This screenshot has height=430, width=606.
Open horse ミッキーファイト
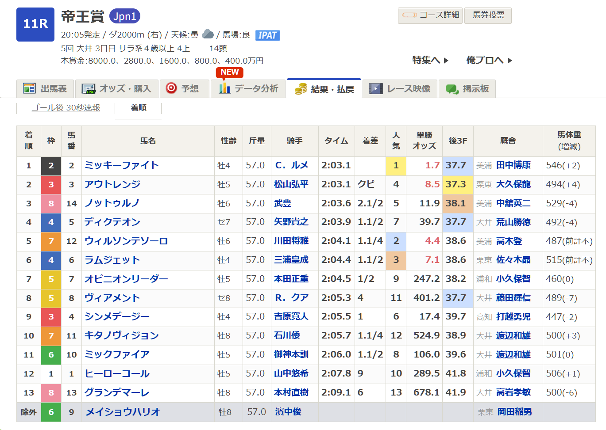[122, 165]
